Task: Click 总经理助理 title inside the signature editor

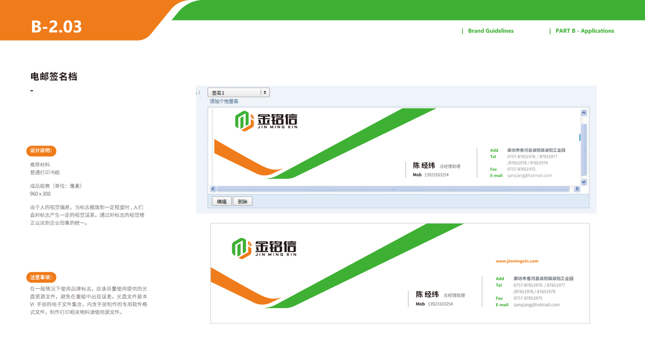Action: pyautogui.click(x=450, y=166)
